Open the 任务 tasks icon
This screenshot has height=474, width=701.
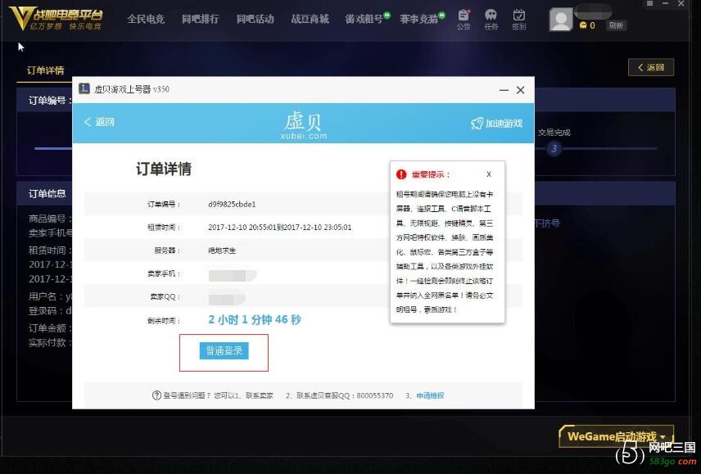pos(491,20)
